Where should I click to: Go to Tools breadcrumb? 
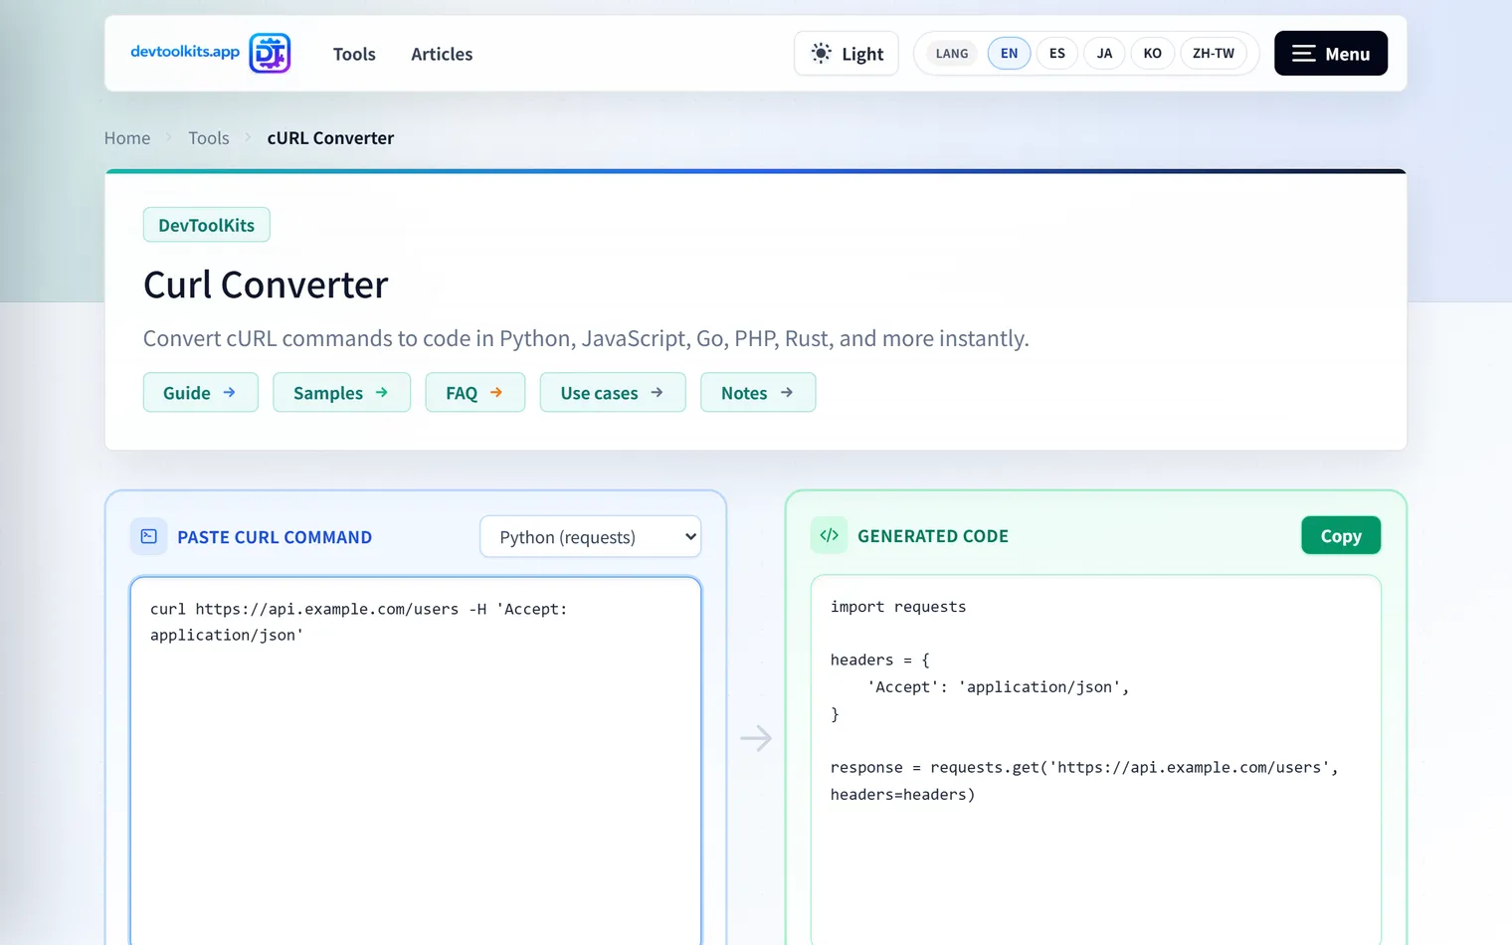point(209,138)
